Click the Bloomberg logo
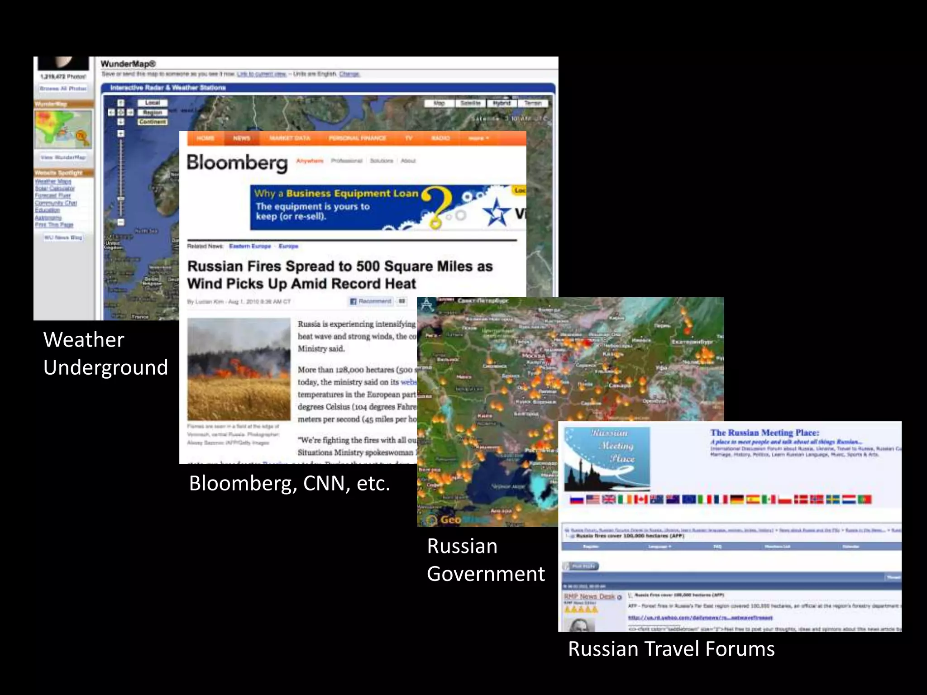Viewport: 927px width, 695px height. click(237, 162)
